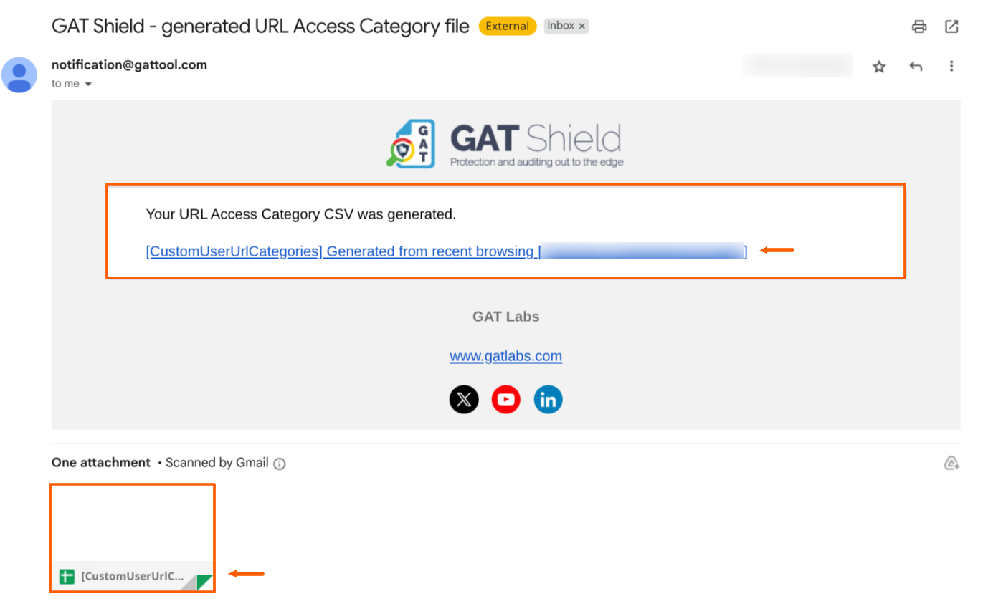Open the three-dot More options menu
Viewport: 983px width, 614px height.
tap(951, 67)
